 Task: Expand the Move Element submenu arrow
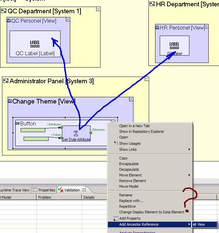(189, 175)
